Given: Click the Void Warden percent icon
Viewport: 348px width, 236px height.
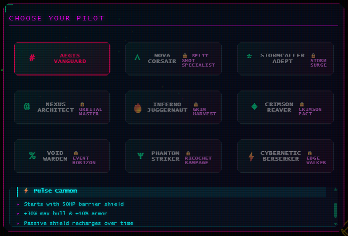Looking at the screenshot, I should click(x=32, y=155).
